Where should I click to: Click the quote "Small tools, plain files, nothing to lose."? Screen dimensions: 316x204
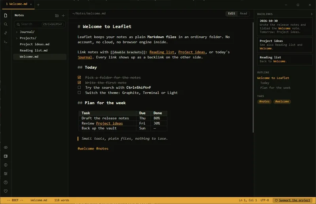click(125, 138)
